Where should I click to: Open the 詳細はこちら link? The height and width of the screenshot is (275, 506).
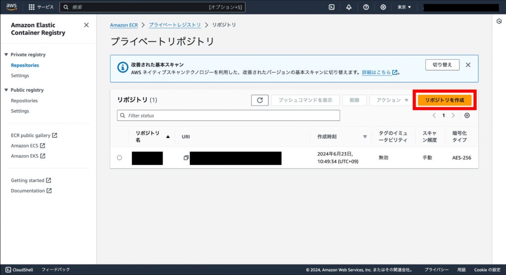coord(379,73)
